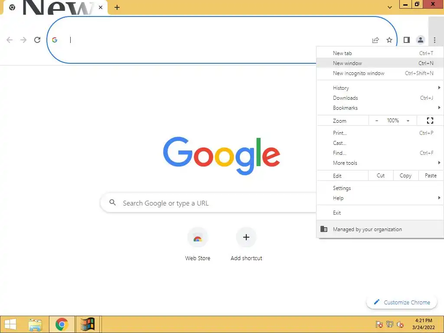Screen dimensions: 444x333
Task: Decrease zoom with the minus button
Action: (x=377, y=121)
